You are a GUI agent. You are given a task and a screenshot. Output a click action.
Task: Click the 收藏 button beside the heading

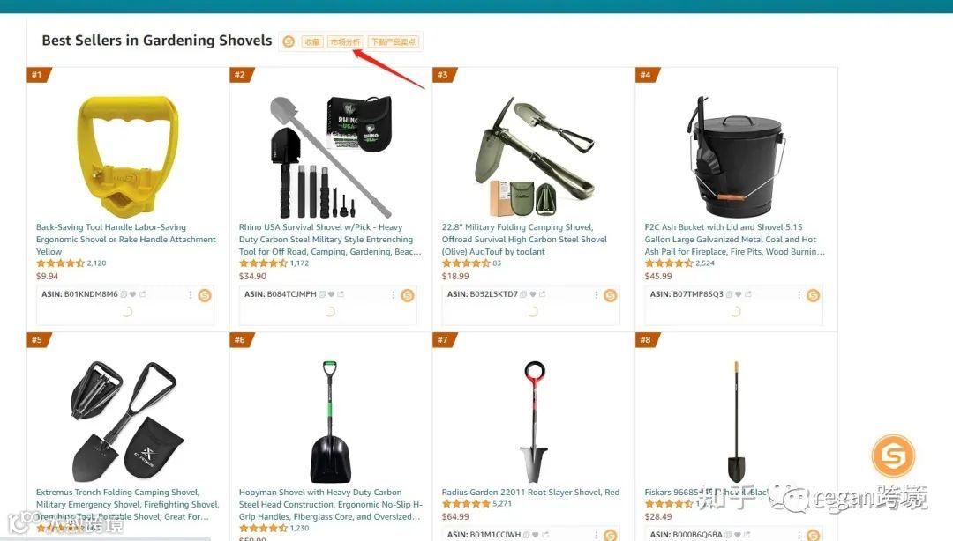[x=312, y=42]
